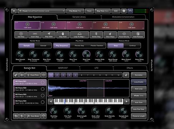174x129 pixels.
Task: Open the LFO tab
Action: click(97, 68)
